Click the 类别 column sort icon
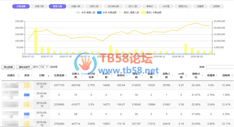 (x=32, y=75)
